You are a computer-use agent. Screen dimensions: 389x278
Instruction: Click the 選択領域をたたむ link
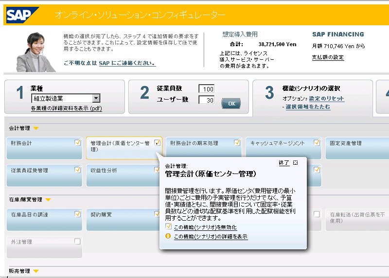tap(308, 107)
